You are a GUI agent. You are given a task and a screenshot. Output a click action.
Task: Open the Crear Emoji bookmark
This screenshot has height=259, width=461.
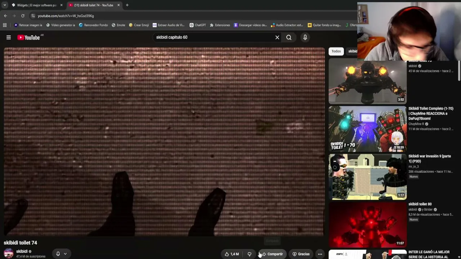click(x=139, y=25)
